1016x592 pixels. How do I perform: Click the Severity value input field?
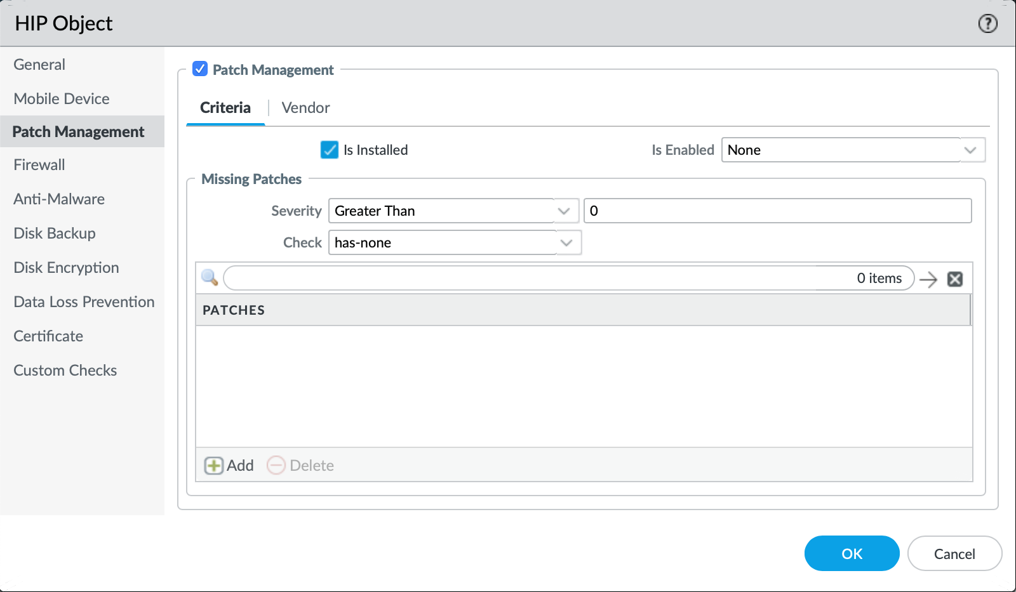(x=777, y=211)
